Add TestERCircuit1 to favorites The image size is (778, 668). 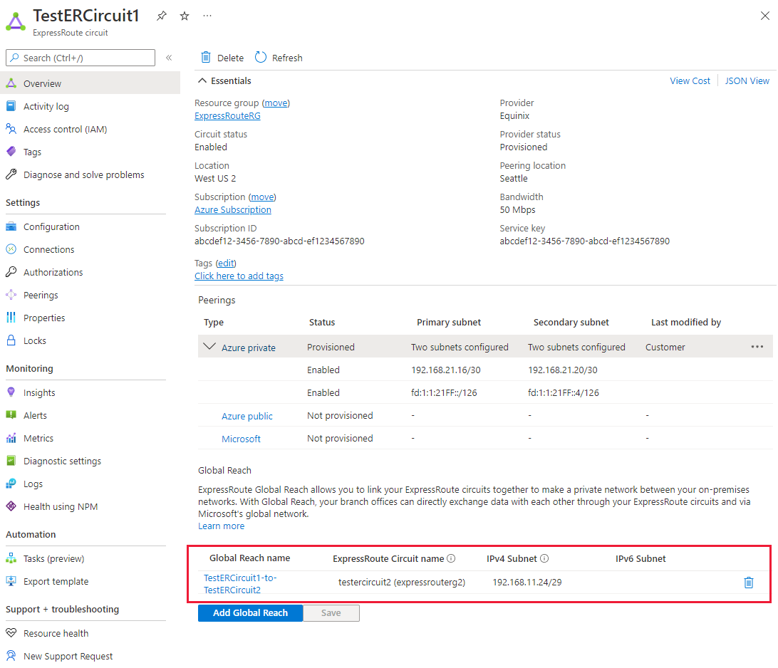[184, 16]
